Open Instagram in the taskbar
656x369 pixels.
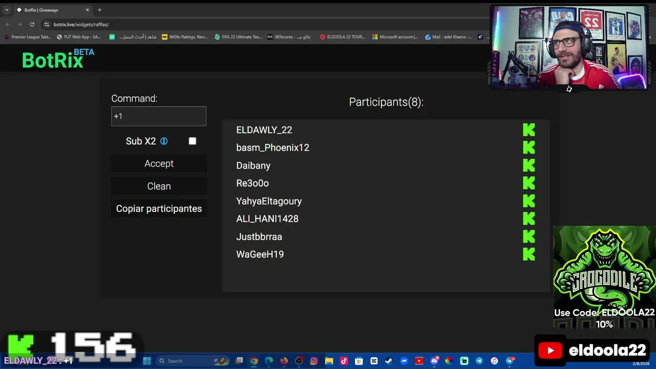pos(314,361)
